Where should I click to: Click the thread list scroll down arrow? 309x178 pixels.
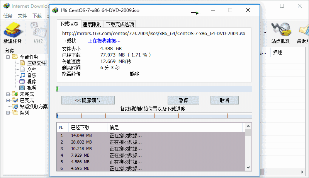point(248,168)
